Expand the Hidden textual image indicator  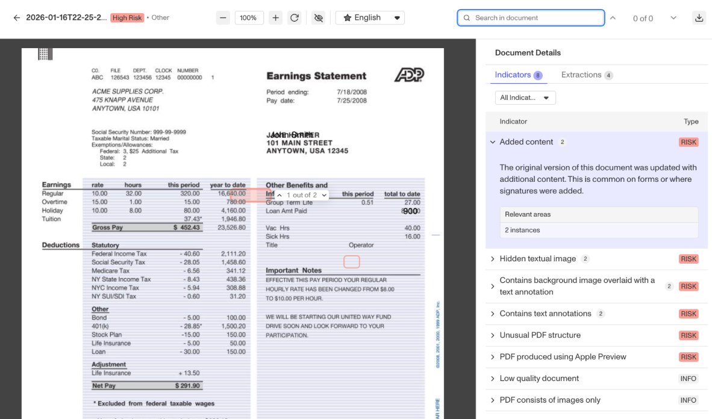[x=493, y=259]
